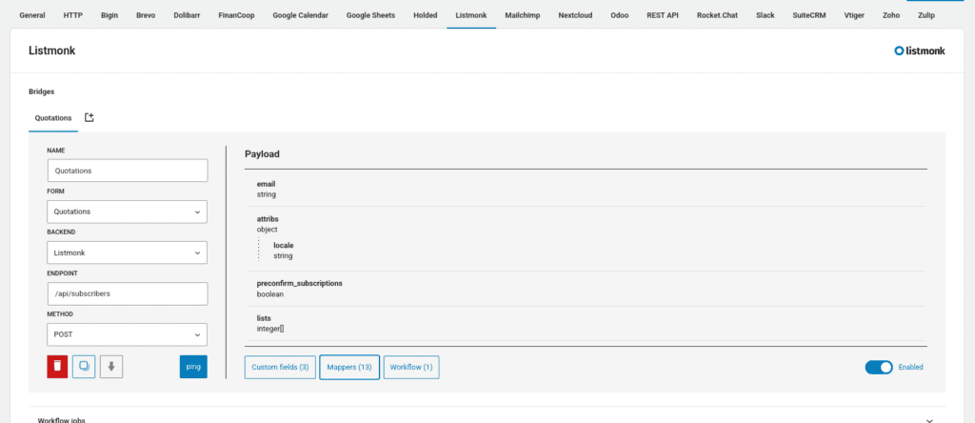Click the Bridges section label
The image size is (975, 423).
[x=42, y=91]
